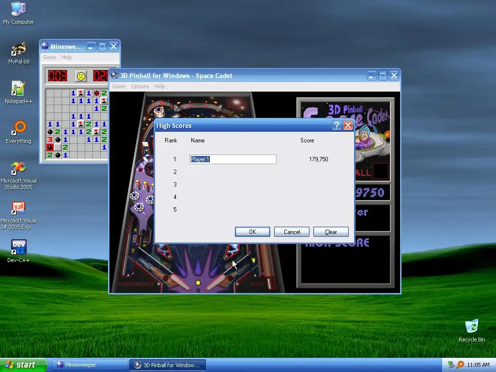This screenshot has width=496, height=372.
Task: Click the red exploded mine in Minesweeper
Action: click(50, 147)
